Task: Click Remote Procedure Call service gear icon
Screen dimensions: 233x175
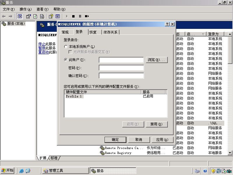Action: (102, 148)
